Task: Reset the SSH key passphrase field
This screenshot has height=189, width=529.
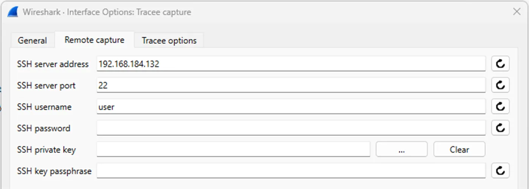Action: coord(500,171)
